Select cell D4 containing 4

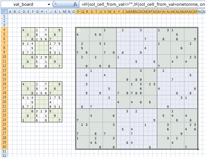(24, 30)
